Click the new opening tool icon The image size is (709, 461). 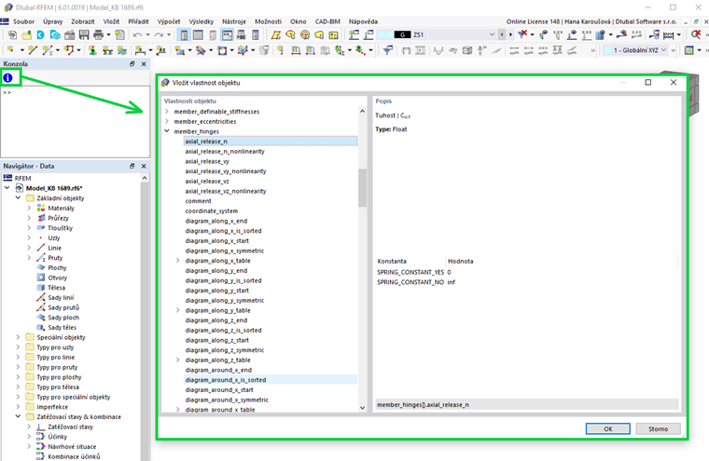click(x=222, y=49)
